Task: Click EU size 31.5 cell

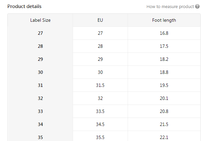Action: [x=100, y=85]
